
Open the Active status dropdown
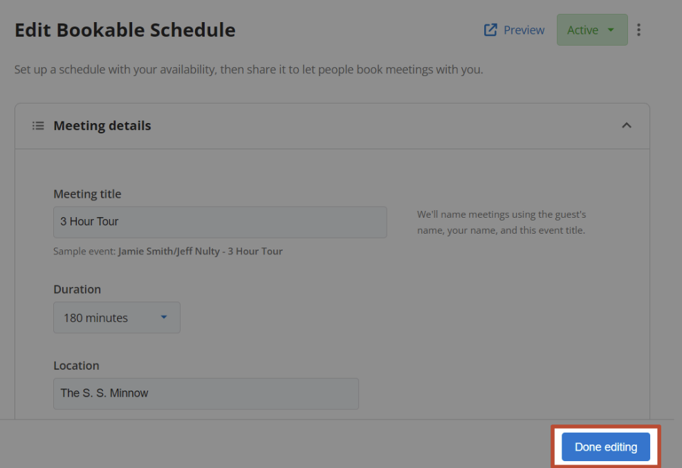coord(592,30)
